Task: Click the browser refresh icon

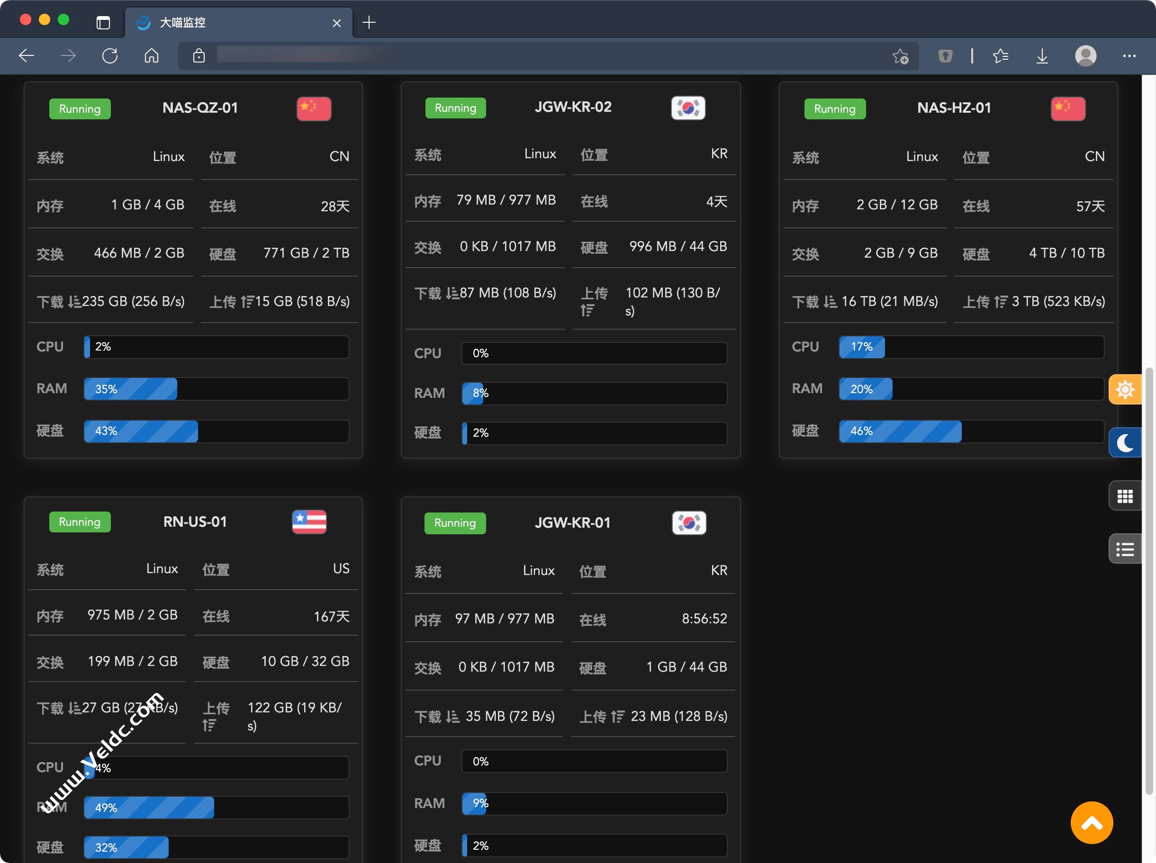Action: (x=110, y=55)
